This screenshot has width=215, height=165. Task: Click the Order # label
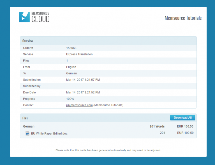pyautogui.click(x=28, y=48)
